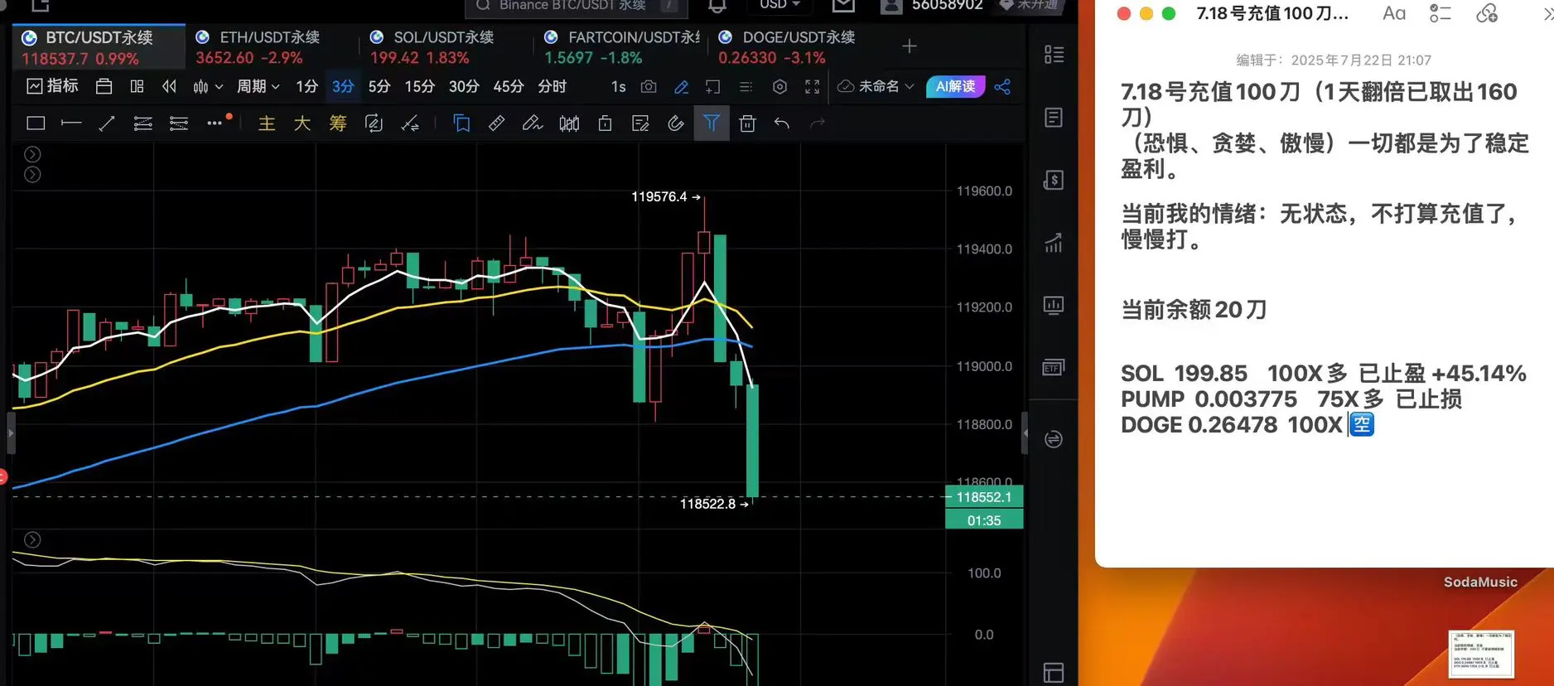
Task: Select the 30分 timeframe
Action: [464, 86]
